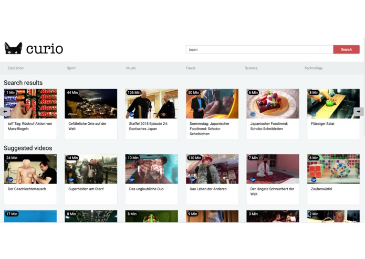Open the 50 Min 'Donnerstag: Japanischer Foodtrend' thumbnail
Image resolution: width=365 pixels, height=259 pixels.
212,104
